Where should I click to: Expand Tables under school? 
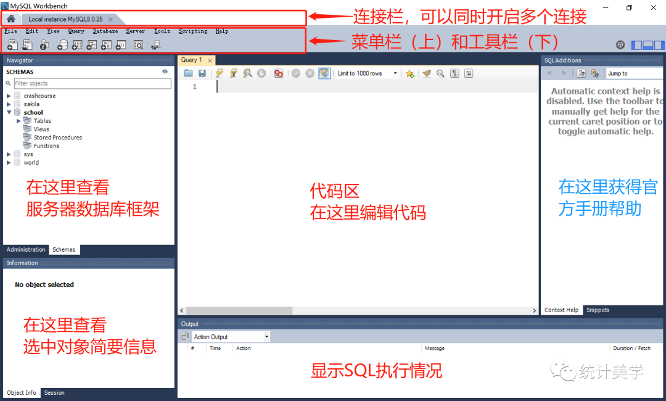pyautogui.click(x=18, y=121)
